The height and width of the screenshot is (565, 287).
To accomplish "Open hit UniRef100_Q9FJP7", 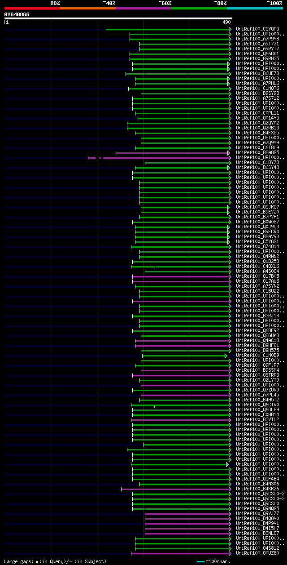I will 257,365.
